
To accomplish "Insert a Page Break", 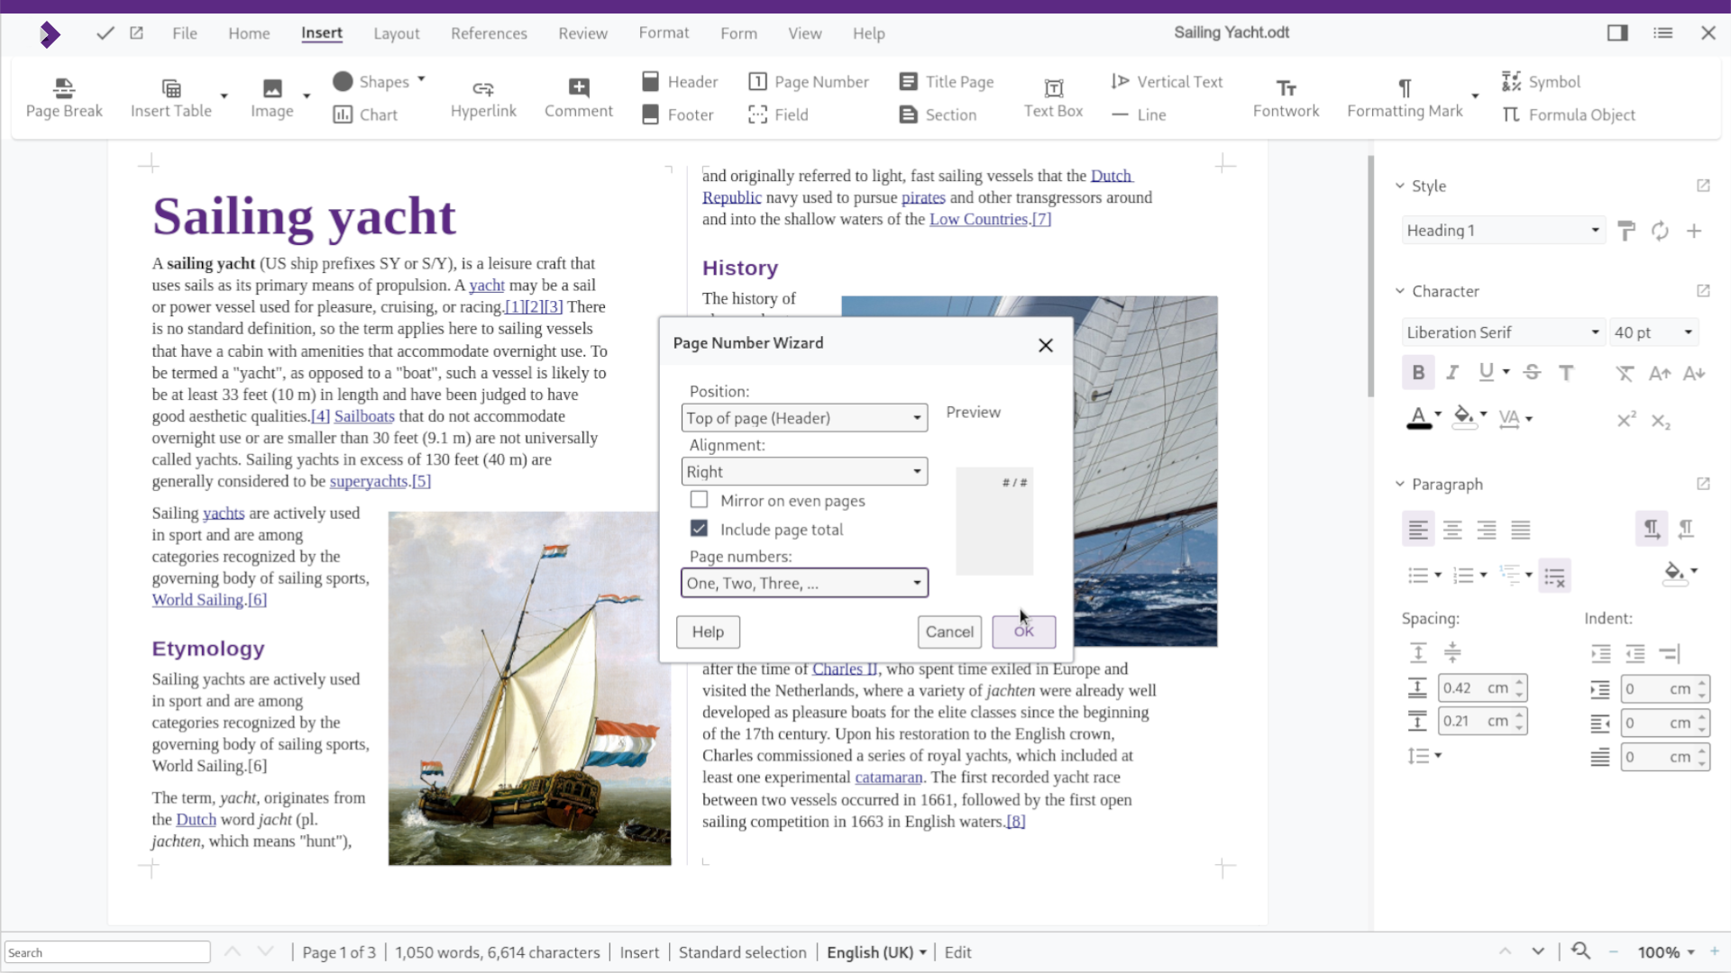I will tap(64, 97).
